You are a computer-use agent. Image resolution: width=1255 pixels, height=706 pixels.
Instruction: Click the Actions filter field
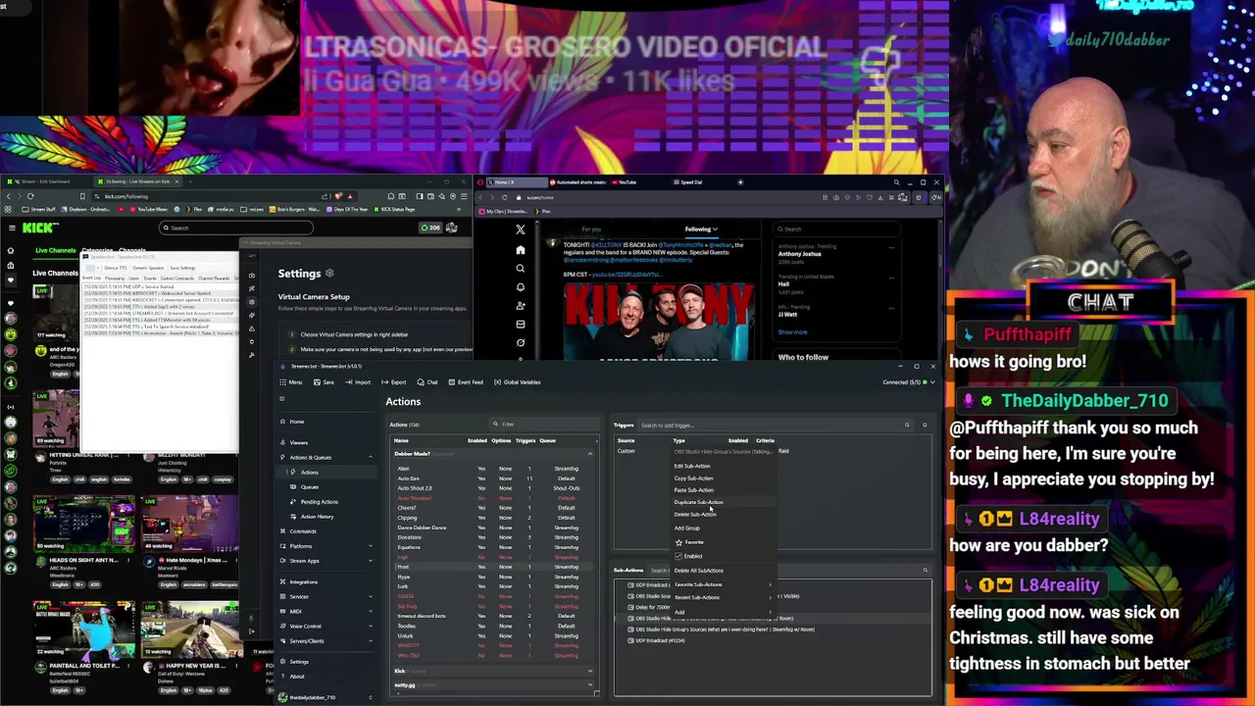tap(544, 425)
